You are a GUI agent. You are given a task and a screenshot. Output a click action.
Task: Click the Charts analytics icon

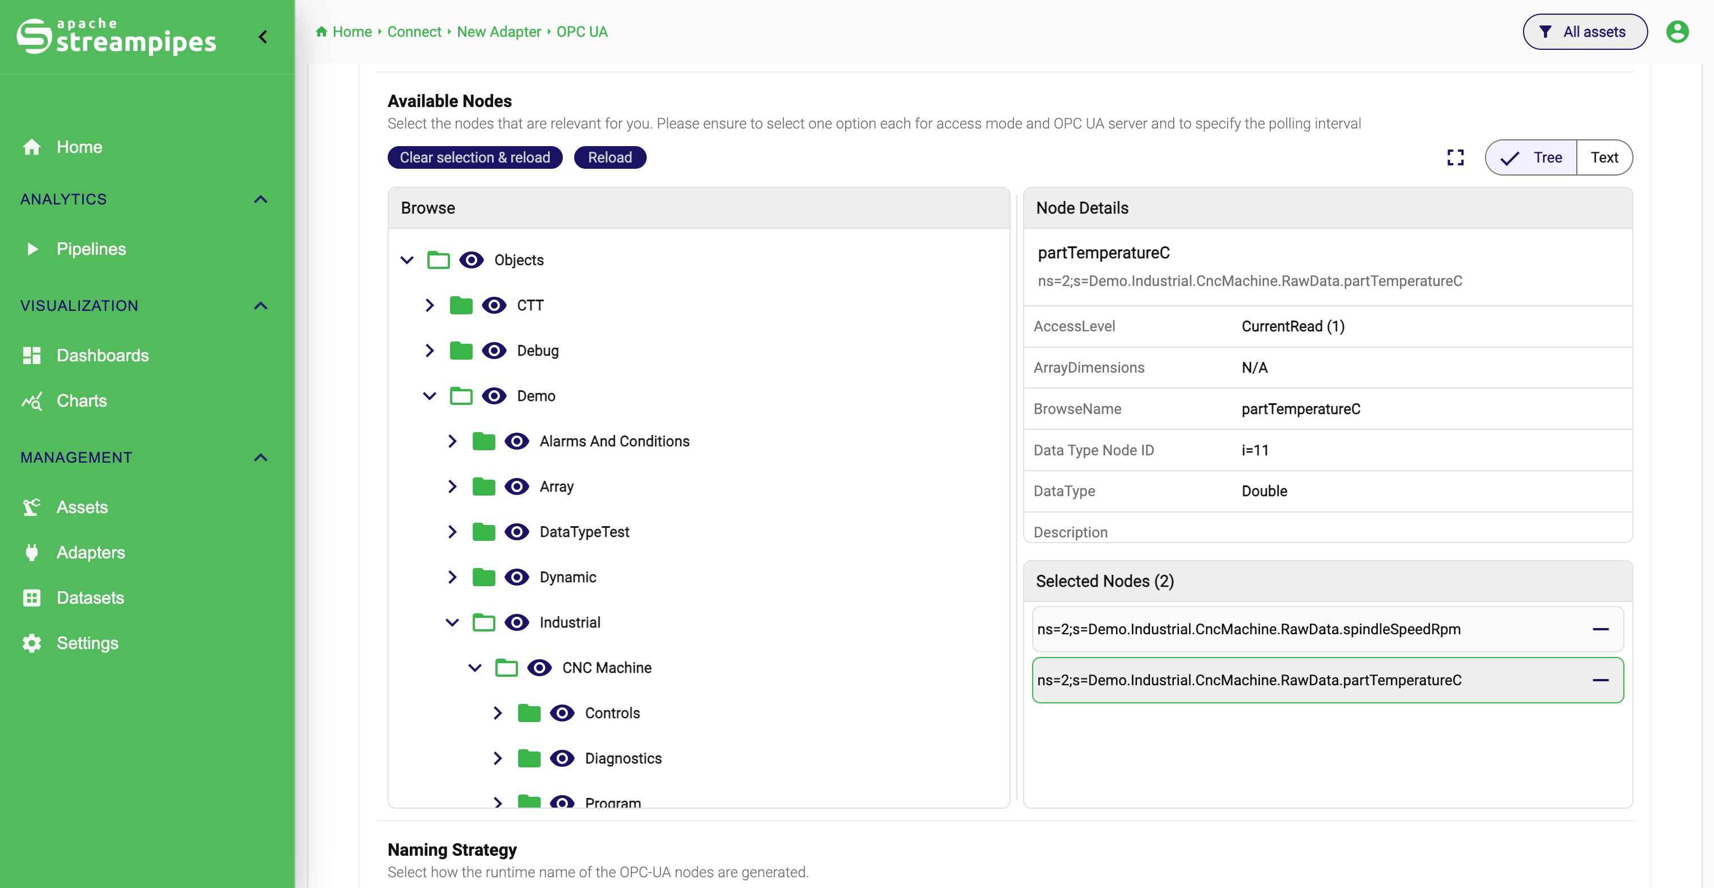pyautogui.click(x=31, y=401)
